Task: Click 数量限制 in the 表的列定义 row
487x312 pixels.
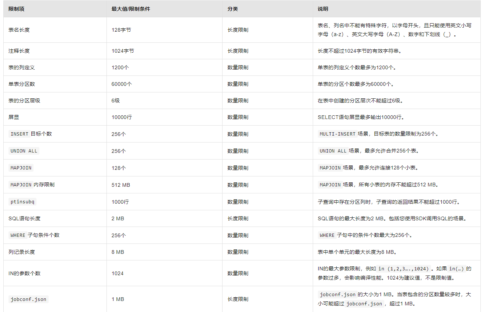Action: (238, 67)
